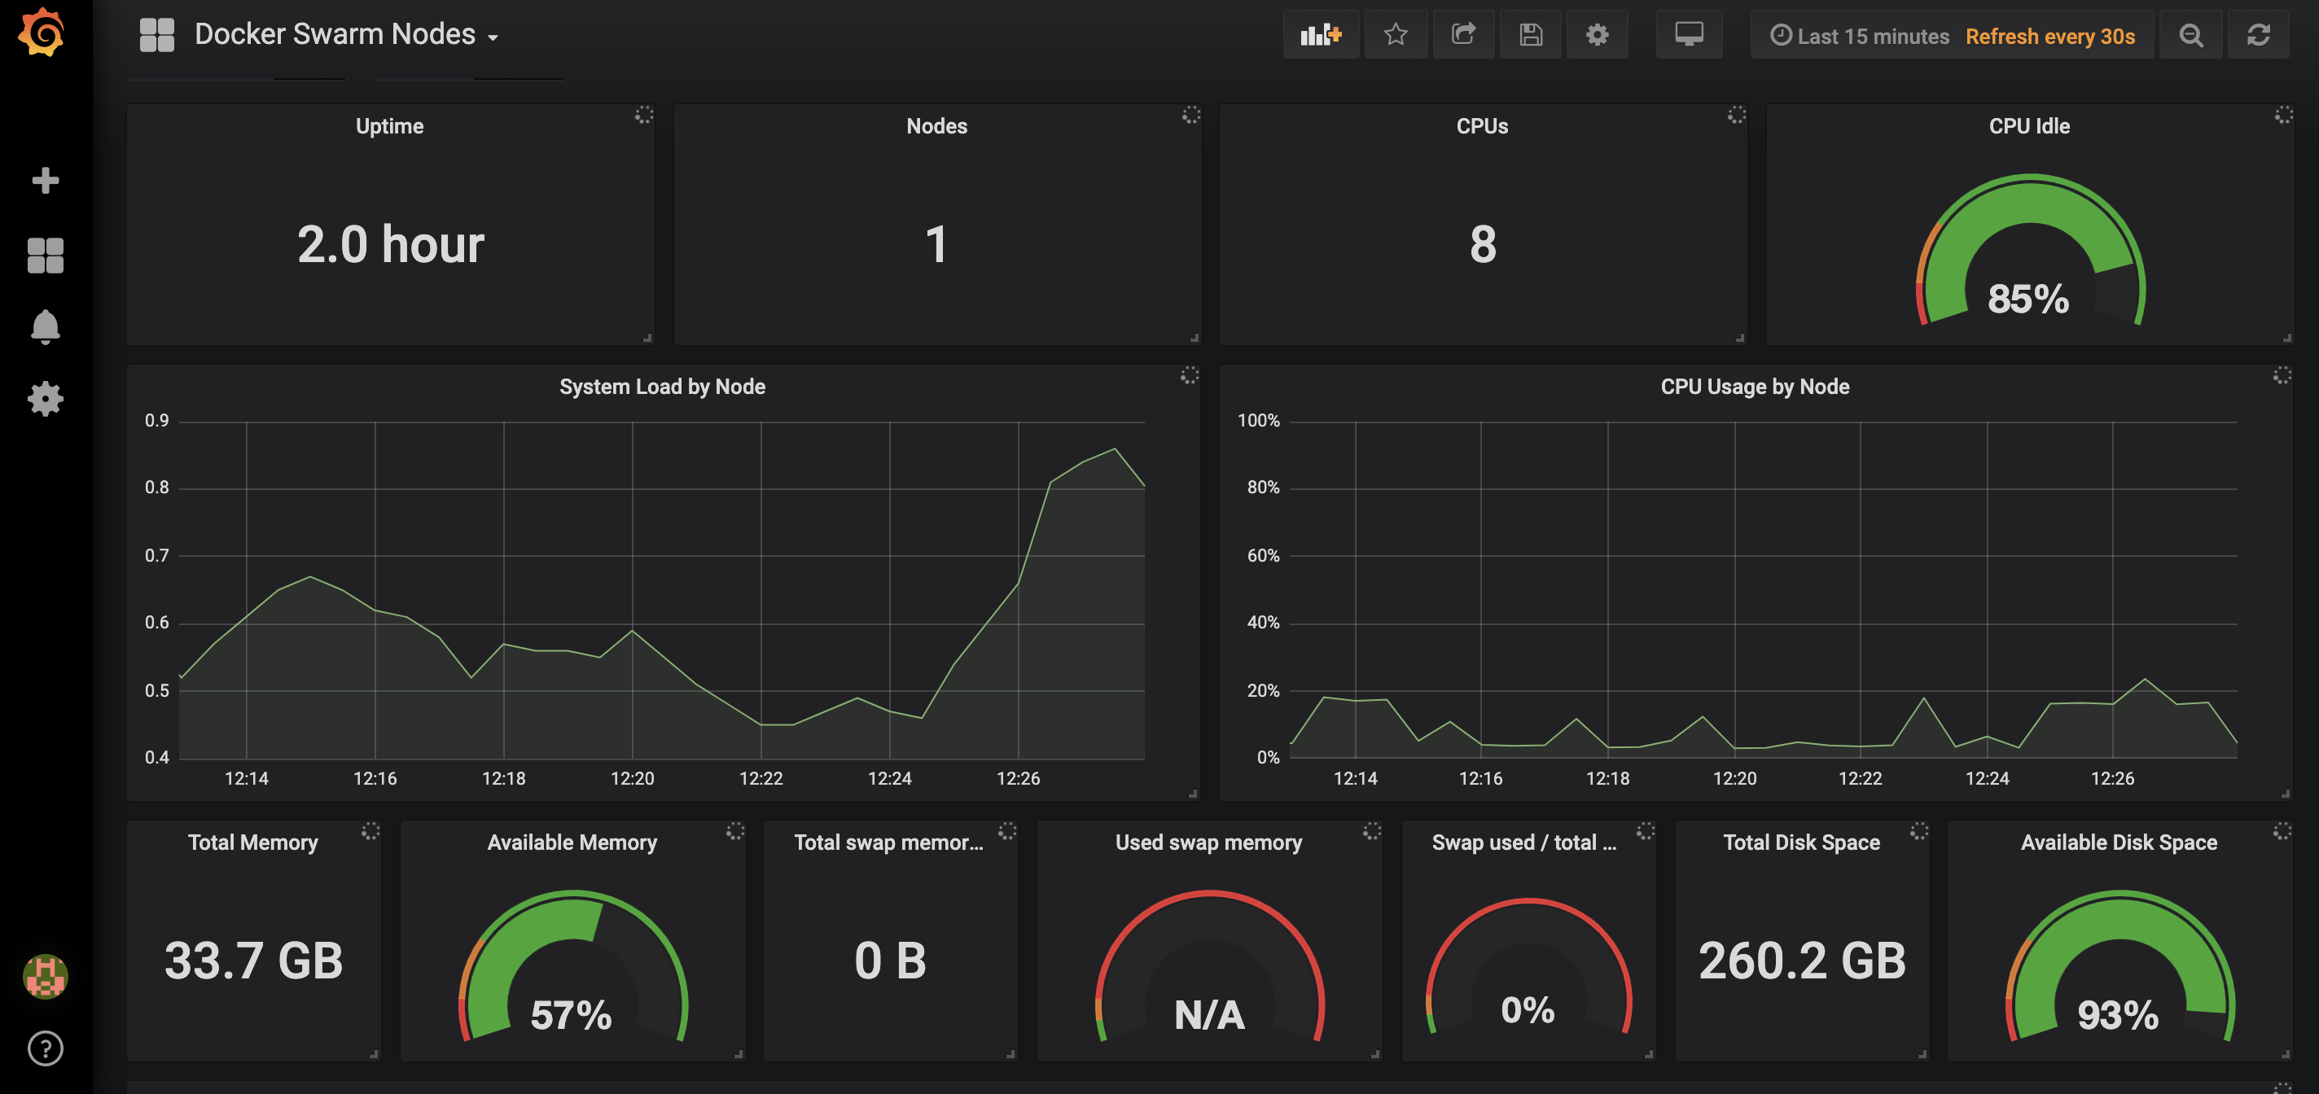Cycle view mode with monitor icon
Image resolution: width=2319 pixels, height=1094 pixels.
coord(1689,35)
